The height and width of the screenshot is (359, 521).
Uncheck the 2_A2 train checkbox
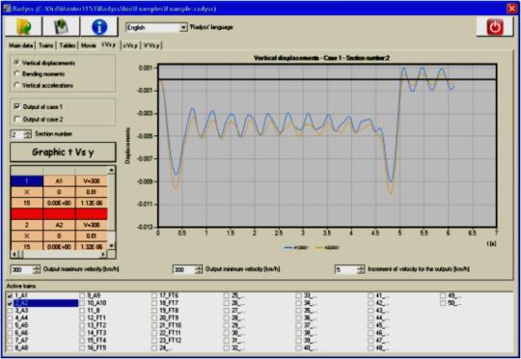10,303
